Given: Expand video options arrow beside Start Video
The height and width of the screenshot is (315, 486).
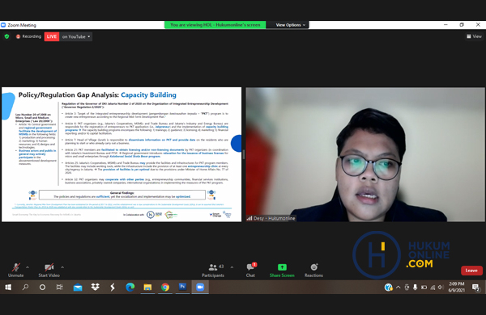Looking at the screenshot, I should [62, 267].
